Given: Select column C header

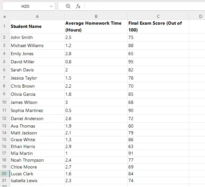Looking at the screenshot, I should pyautogui.click(x=158, y=17).
